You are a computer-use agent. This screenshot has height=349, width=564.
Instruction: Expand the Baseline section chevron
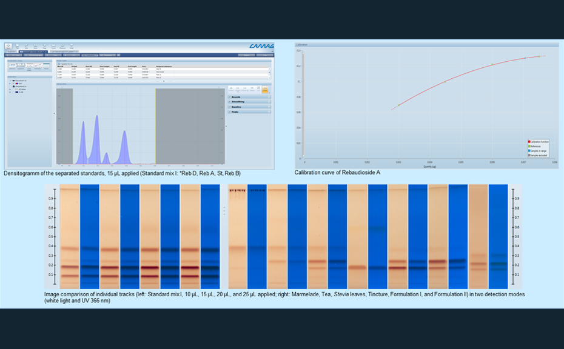pyautogui.click(x=269, y=107)
